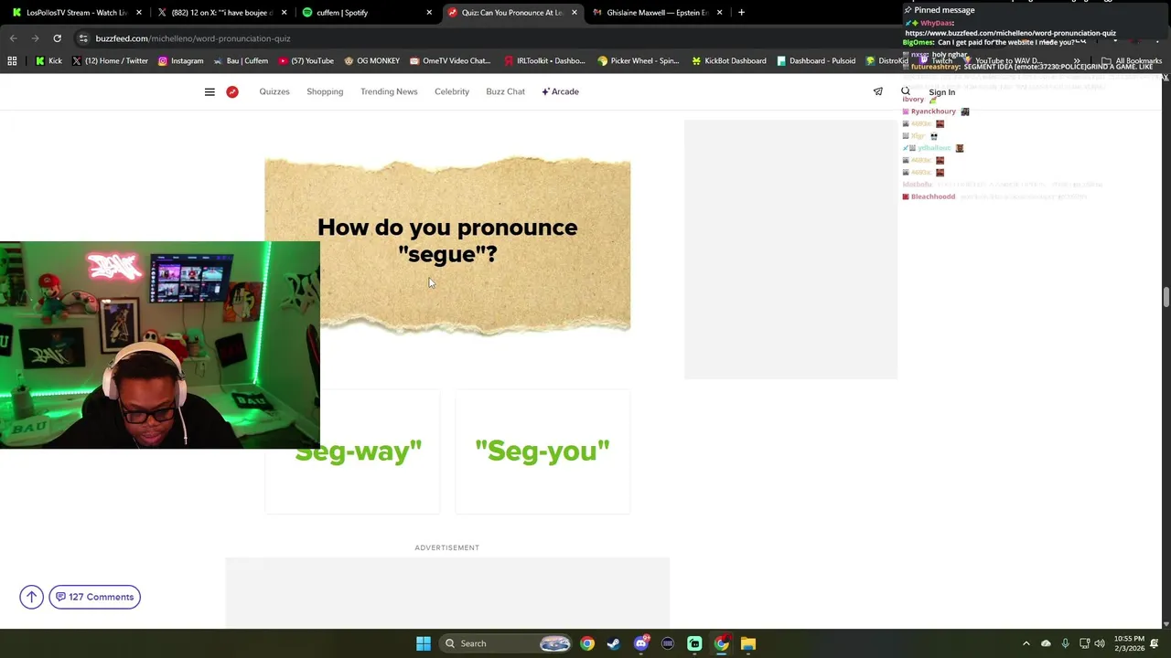
Task: Open the OG MONKEY bookmark
Action: click(371, 61)
